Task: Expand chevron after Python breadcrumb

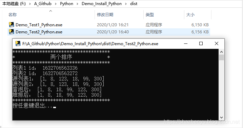Action: pos(77,4)
